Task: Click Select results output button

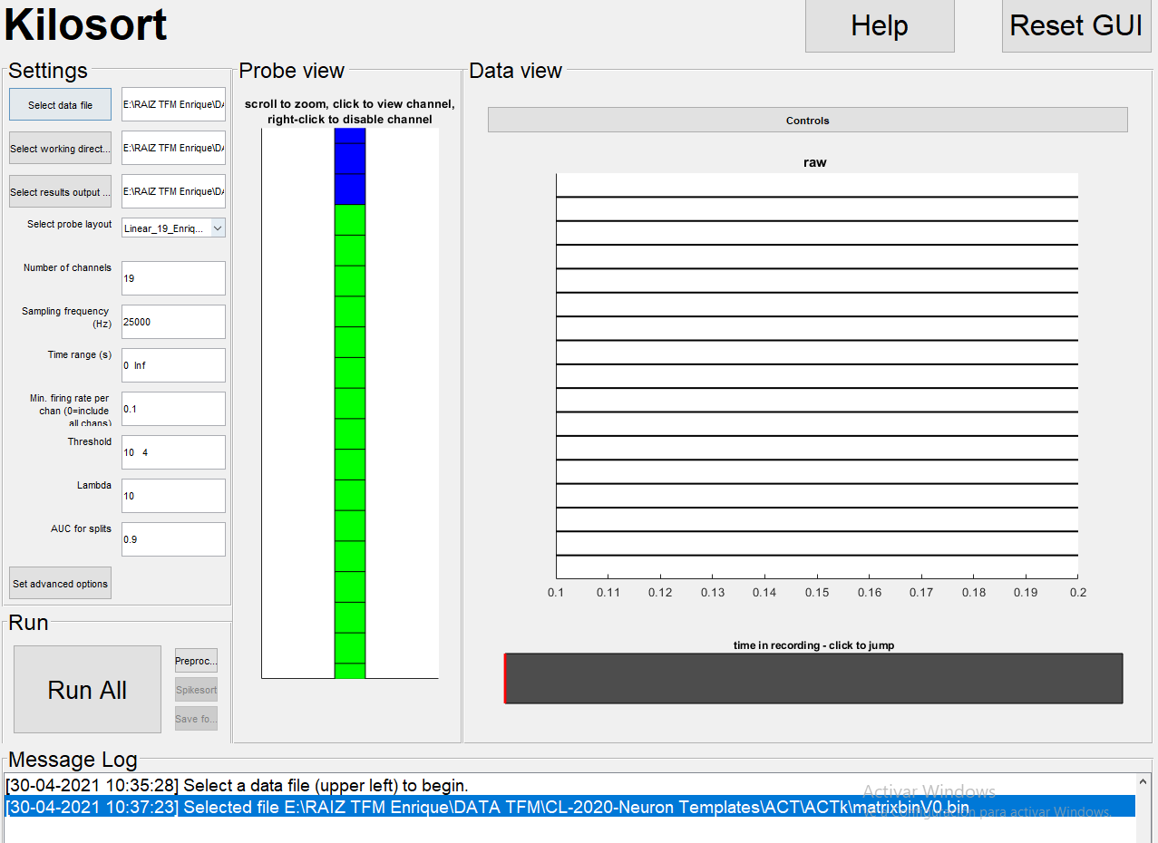Action: coord(60,191)
